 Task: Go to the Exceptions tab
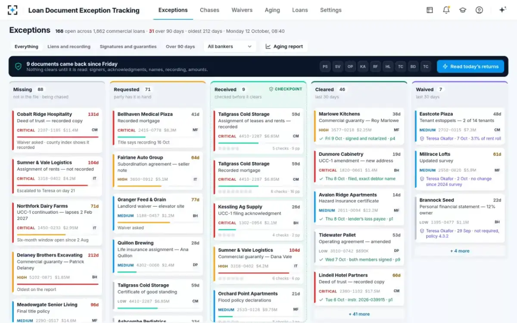point(173,10)
